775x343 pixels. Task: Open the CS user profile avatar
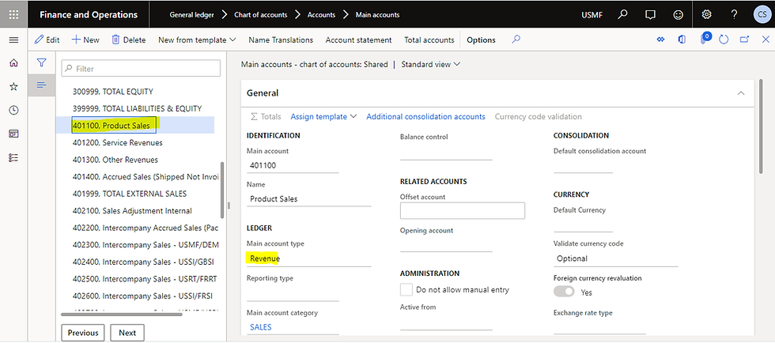point(761,14)
